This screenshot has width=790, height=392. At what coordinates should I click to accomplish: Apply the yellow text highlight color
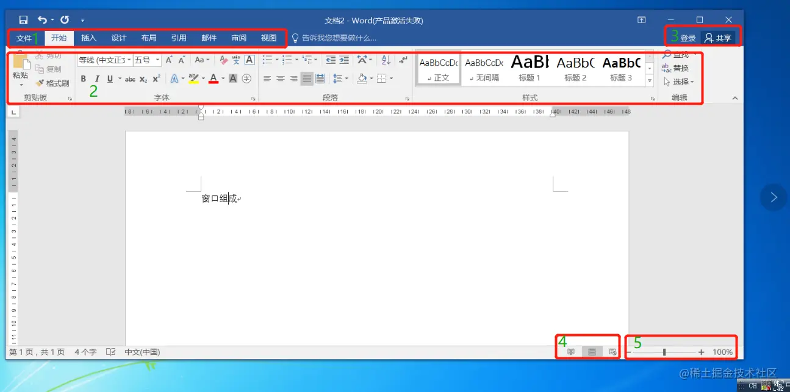click(x=193, y=79)
